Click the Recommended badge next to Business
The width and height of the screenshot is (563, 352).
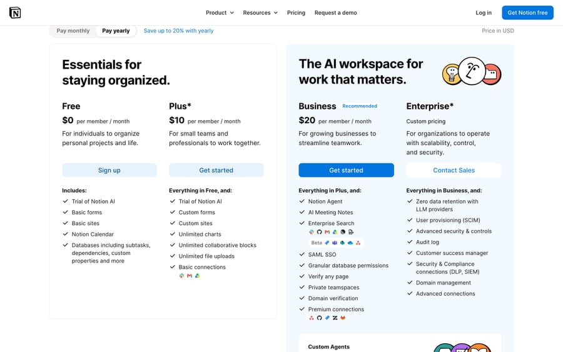pos(360,106)
